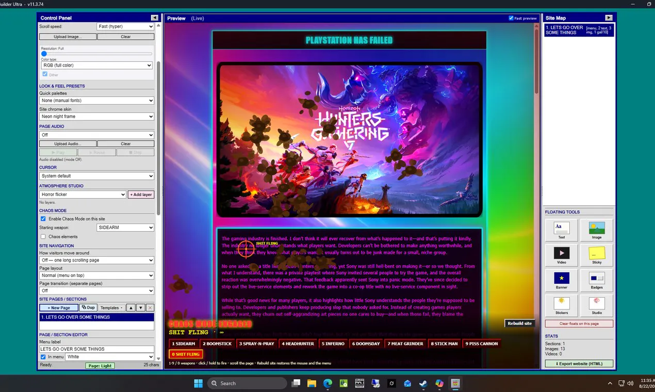Click Clear floats on this page
This screenshot has height=392, width=655.
tap(579, 323)
